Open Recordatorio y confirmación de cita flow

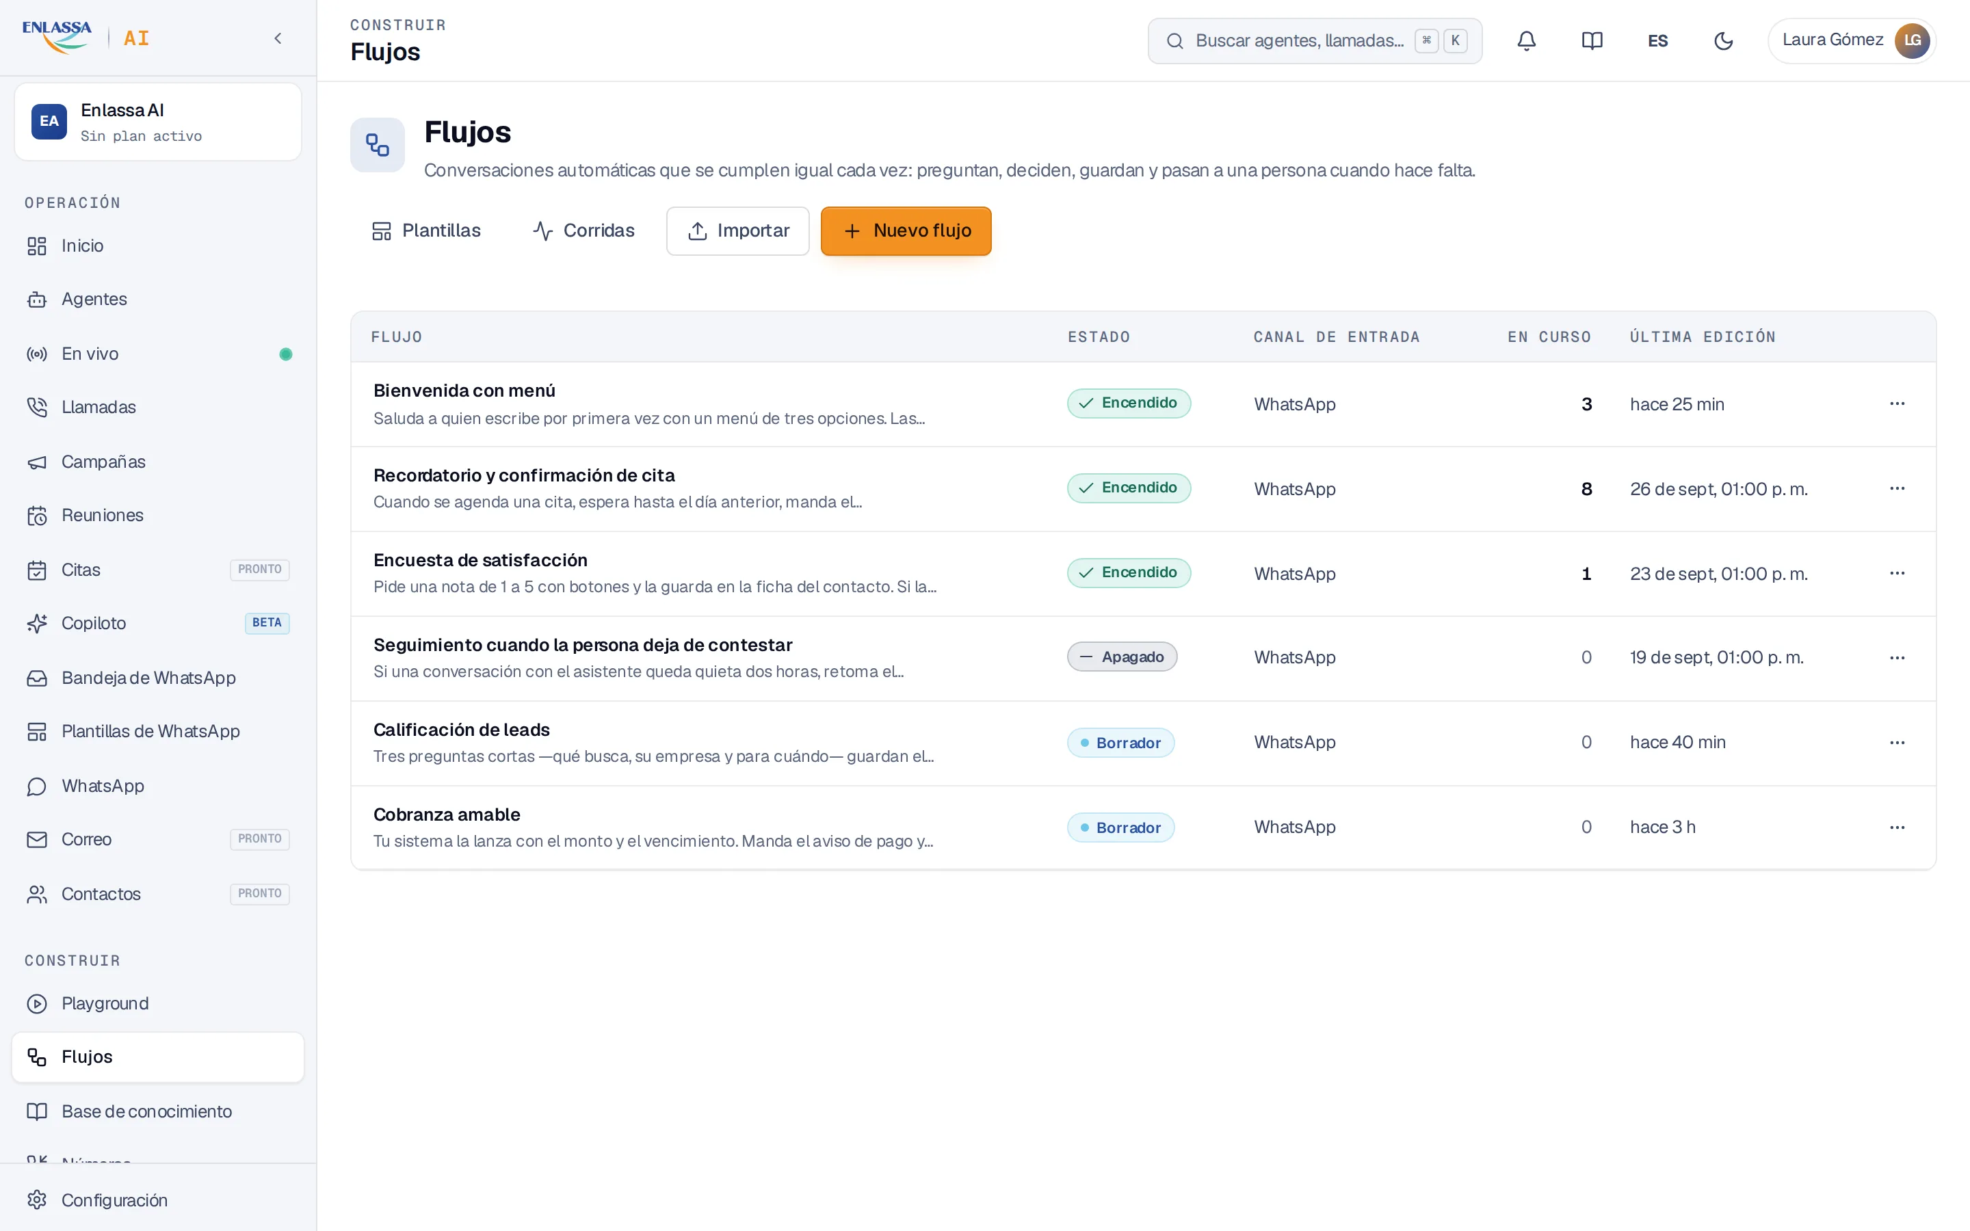coord(524,475)
